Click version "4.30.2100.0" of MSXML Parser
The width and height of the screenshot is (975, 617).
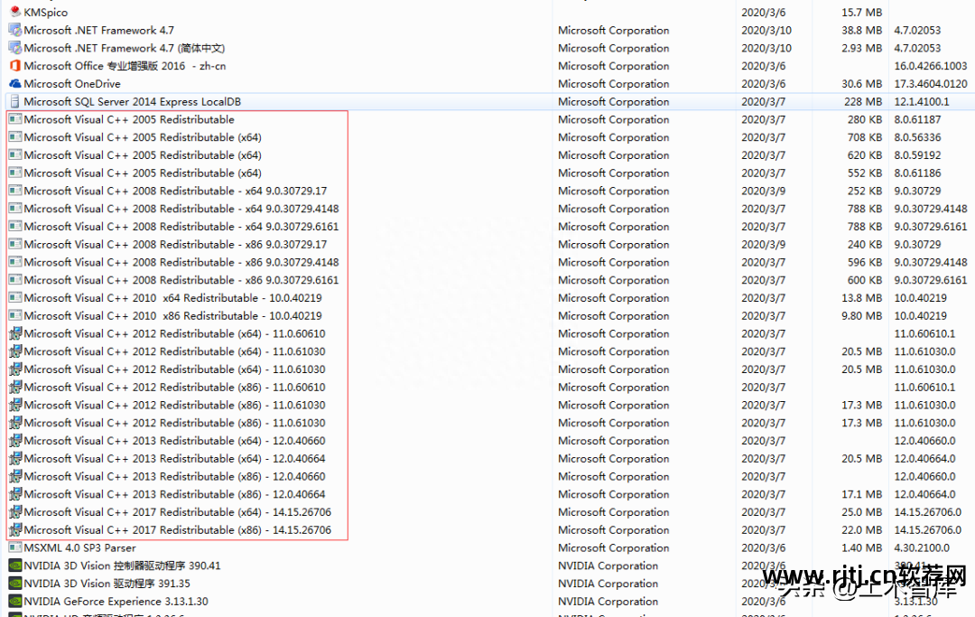(922, 548)
